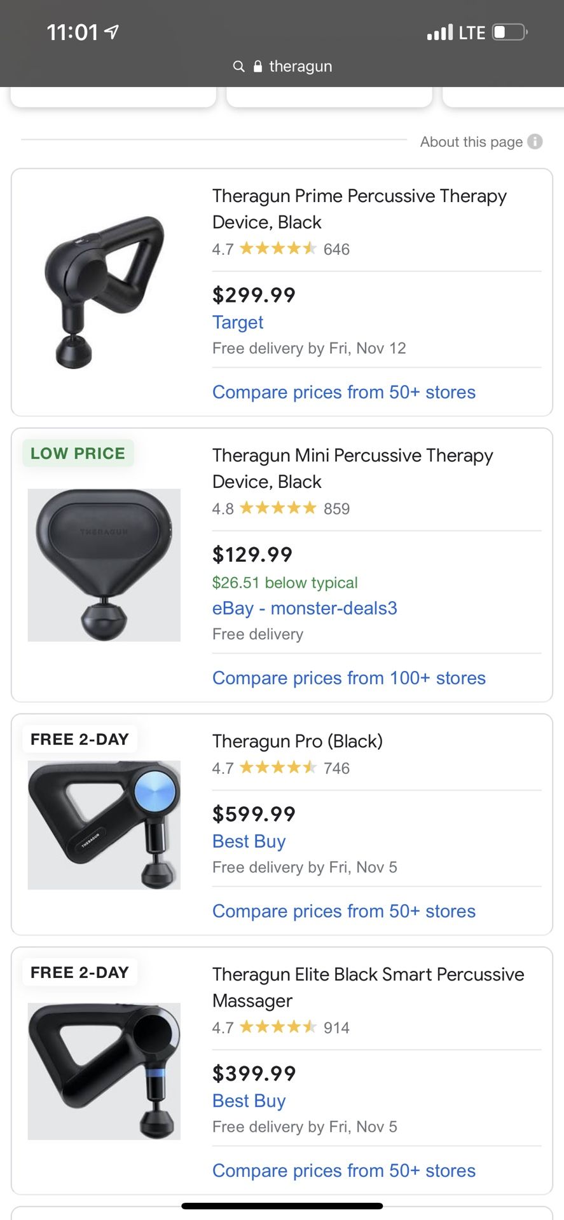
Task: Compare prices from 50+ stores for Theragun Pro
Action: point(344,911)
